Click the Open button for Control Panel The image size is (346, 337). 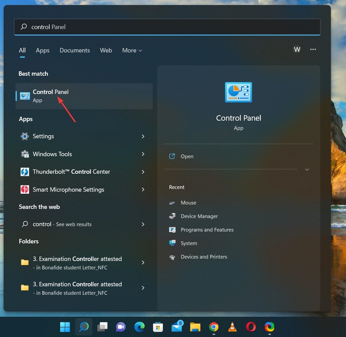tap(187, 156)
